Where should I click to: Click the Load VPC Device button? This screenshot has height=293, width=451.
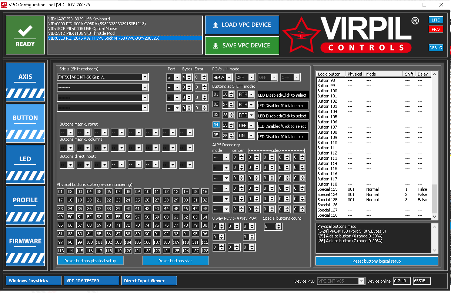[242, 25]
